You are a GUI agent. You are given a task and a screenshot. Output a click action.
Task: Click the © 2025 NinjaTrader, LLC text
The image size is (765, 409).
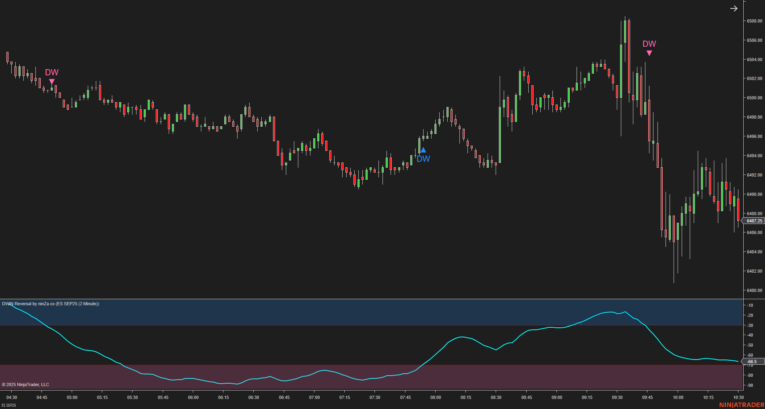click(25, 384)
